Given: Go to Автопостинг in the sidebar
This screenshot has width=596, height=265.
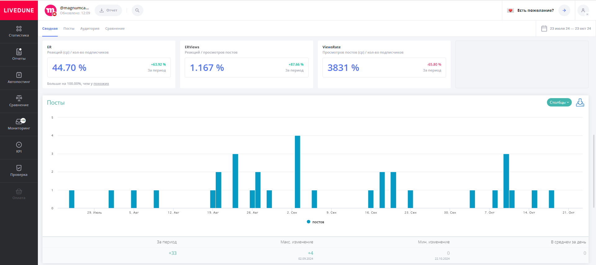Looking at the screenshot, I should (19, 78).
